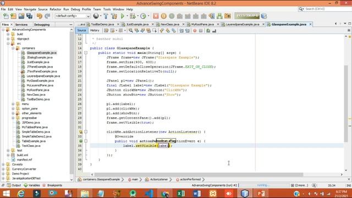Start macro recording with the red circle
The image size is (352, 198).
[195, 31]
